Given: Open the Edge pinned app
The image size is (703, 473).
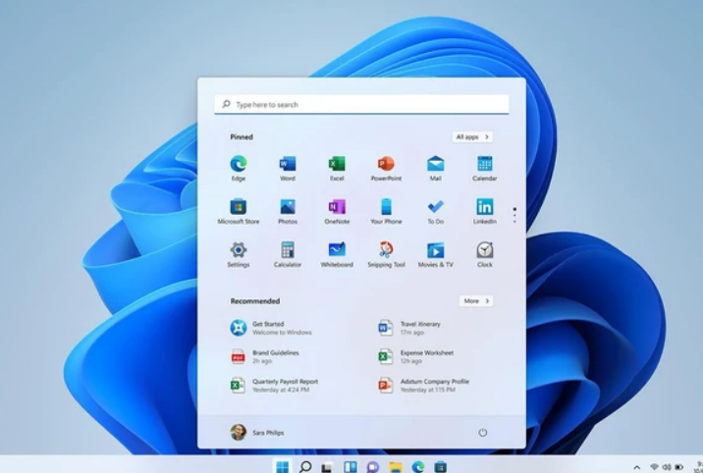Looking at the screenshot, I should tap(238, 168).
